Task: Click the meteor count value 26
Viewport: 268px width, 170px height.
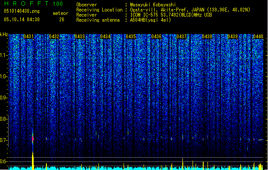Action: [62, 20]
